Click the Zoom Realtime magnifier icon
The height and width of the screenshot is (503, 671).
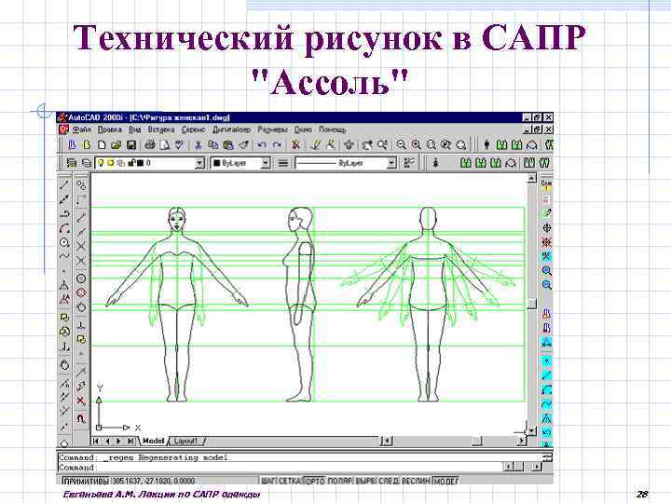point(382,145)
